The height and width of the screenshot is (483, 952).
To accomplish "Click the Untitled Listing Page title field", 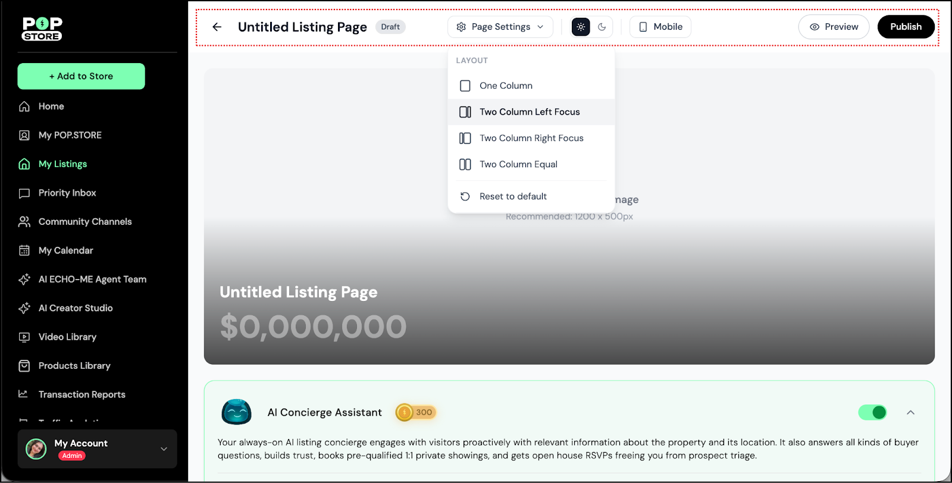I will tap(302, 27).
